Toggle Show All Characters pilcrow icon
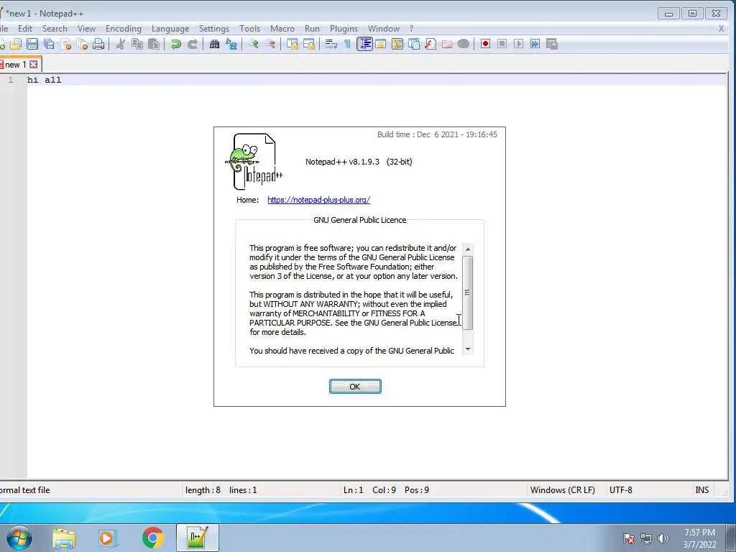This screenshot has width=736, height=552. pos(347,44)
